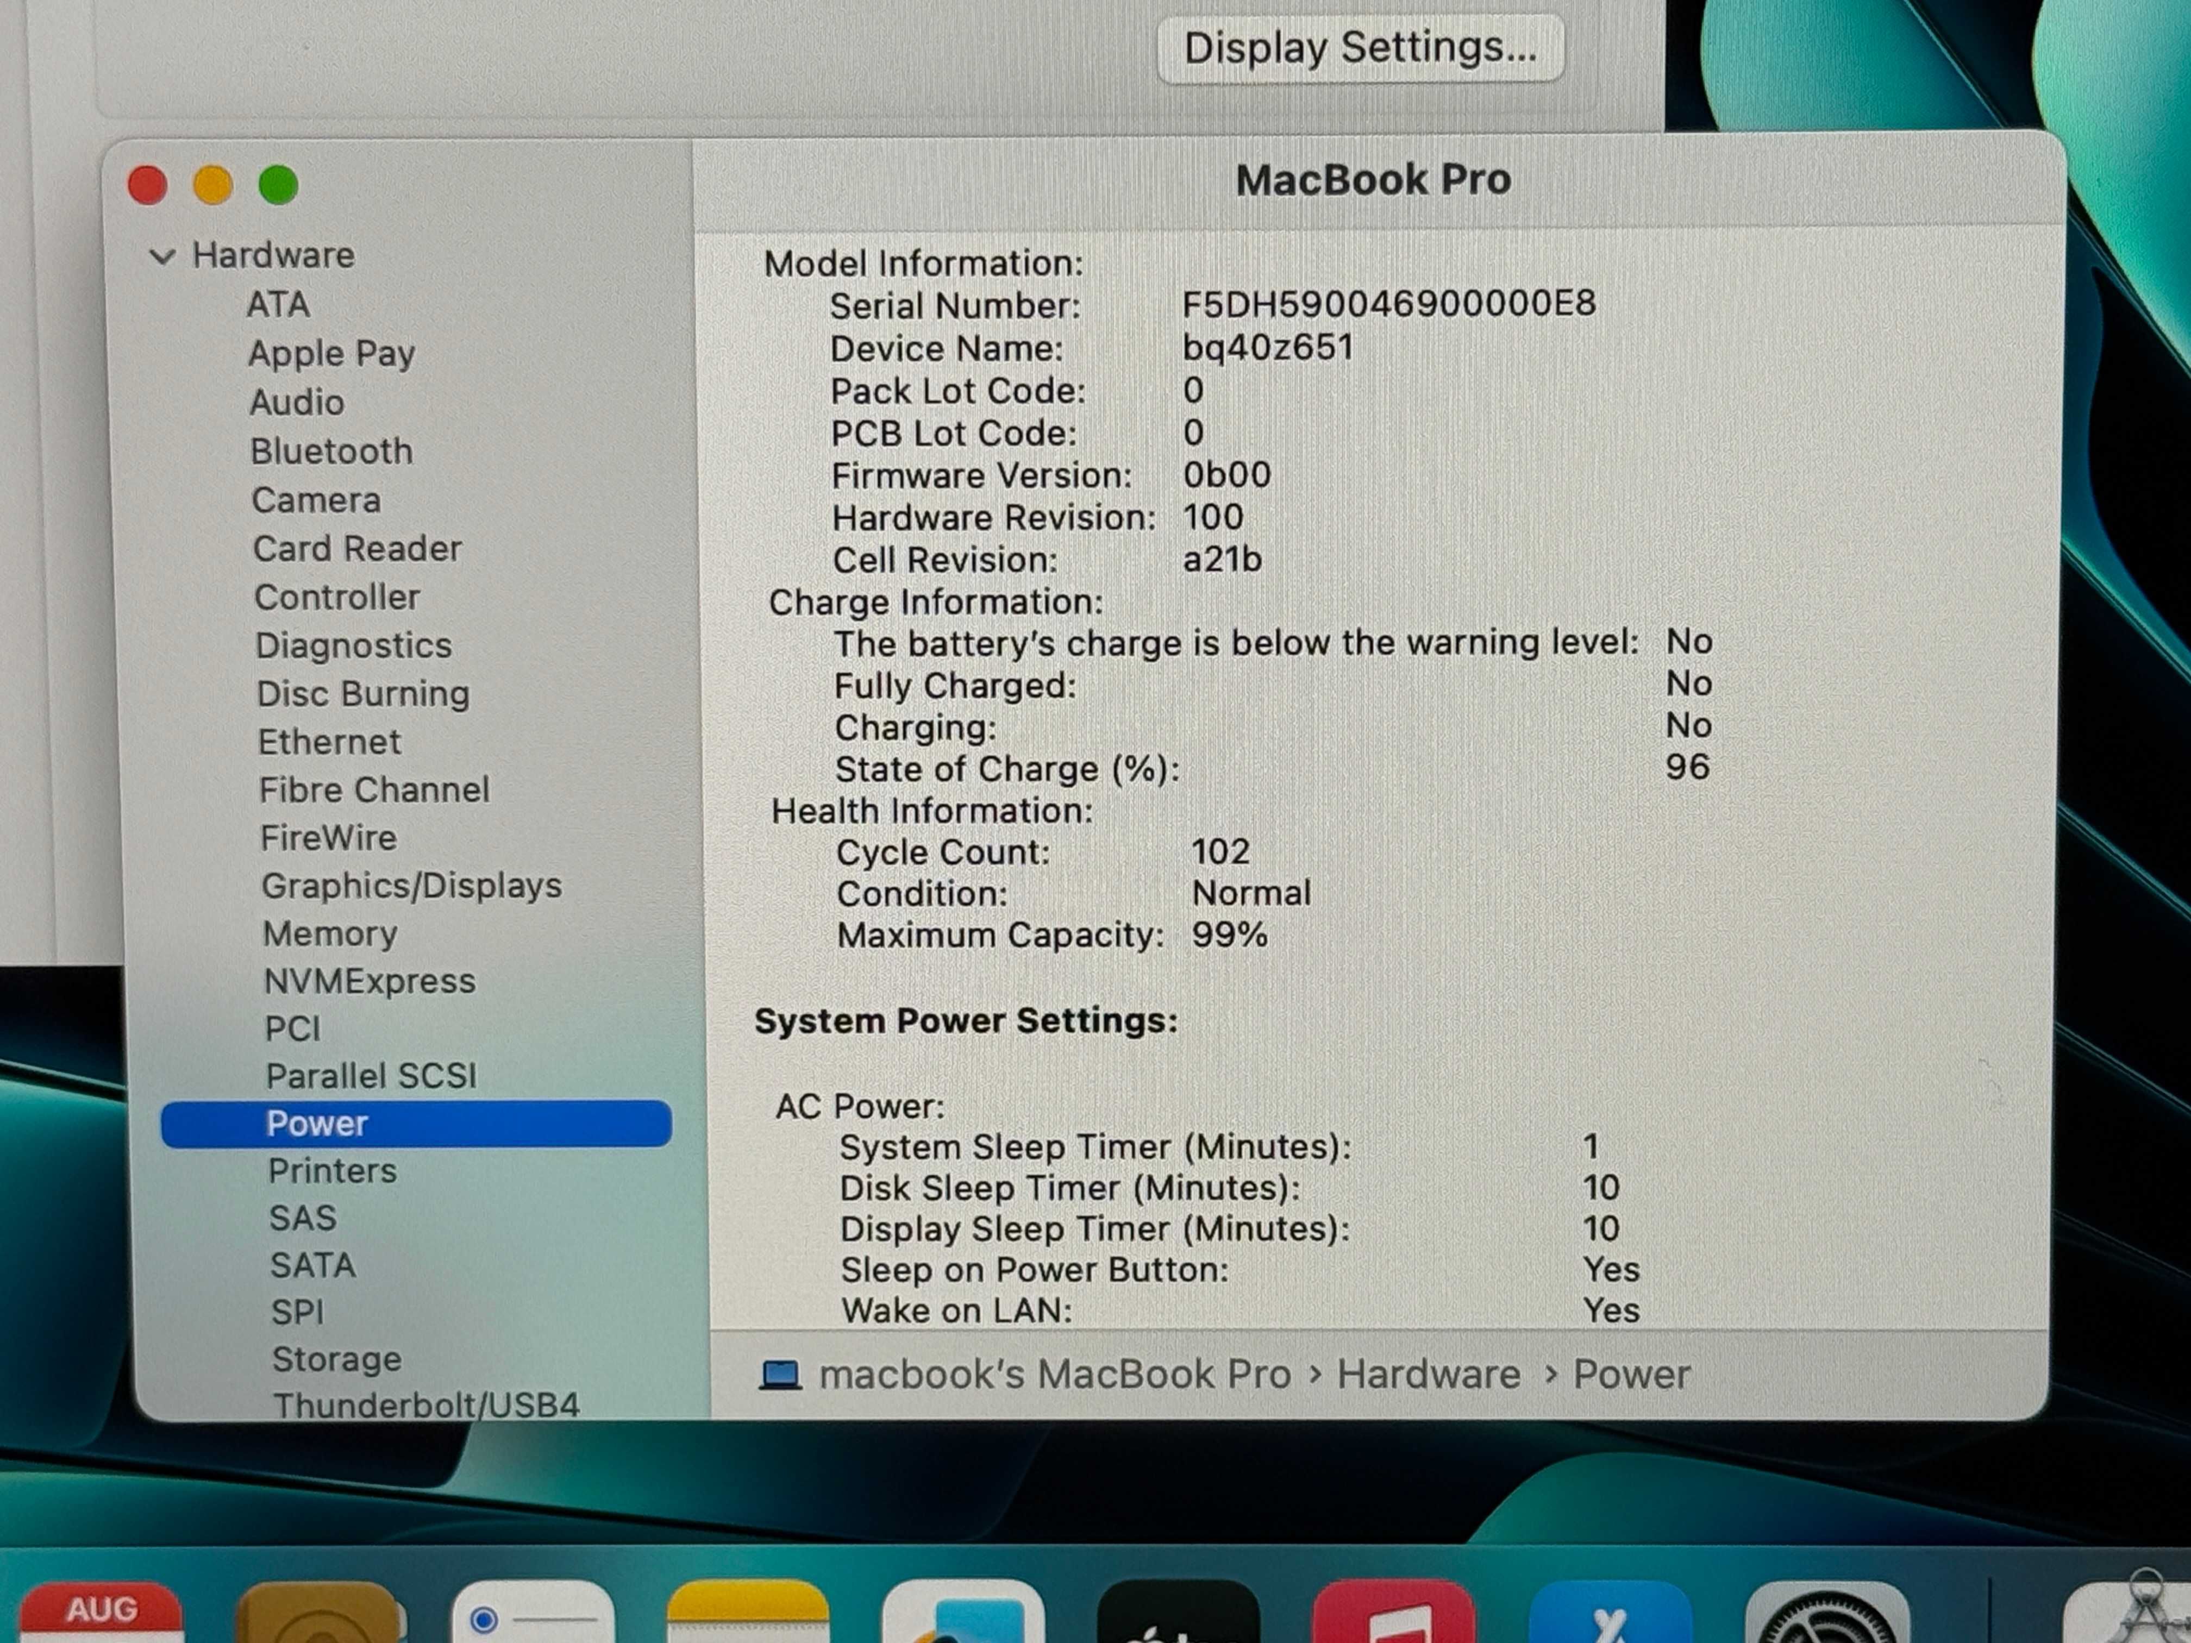The height and width of the screenshot is (1643, 2191).
Task: Select Printers in the sidebar
Action: tap(333, 1171)
